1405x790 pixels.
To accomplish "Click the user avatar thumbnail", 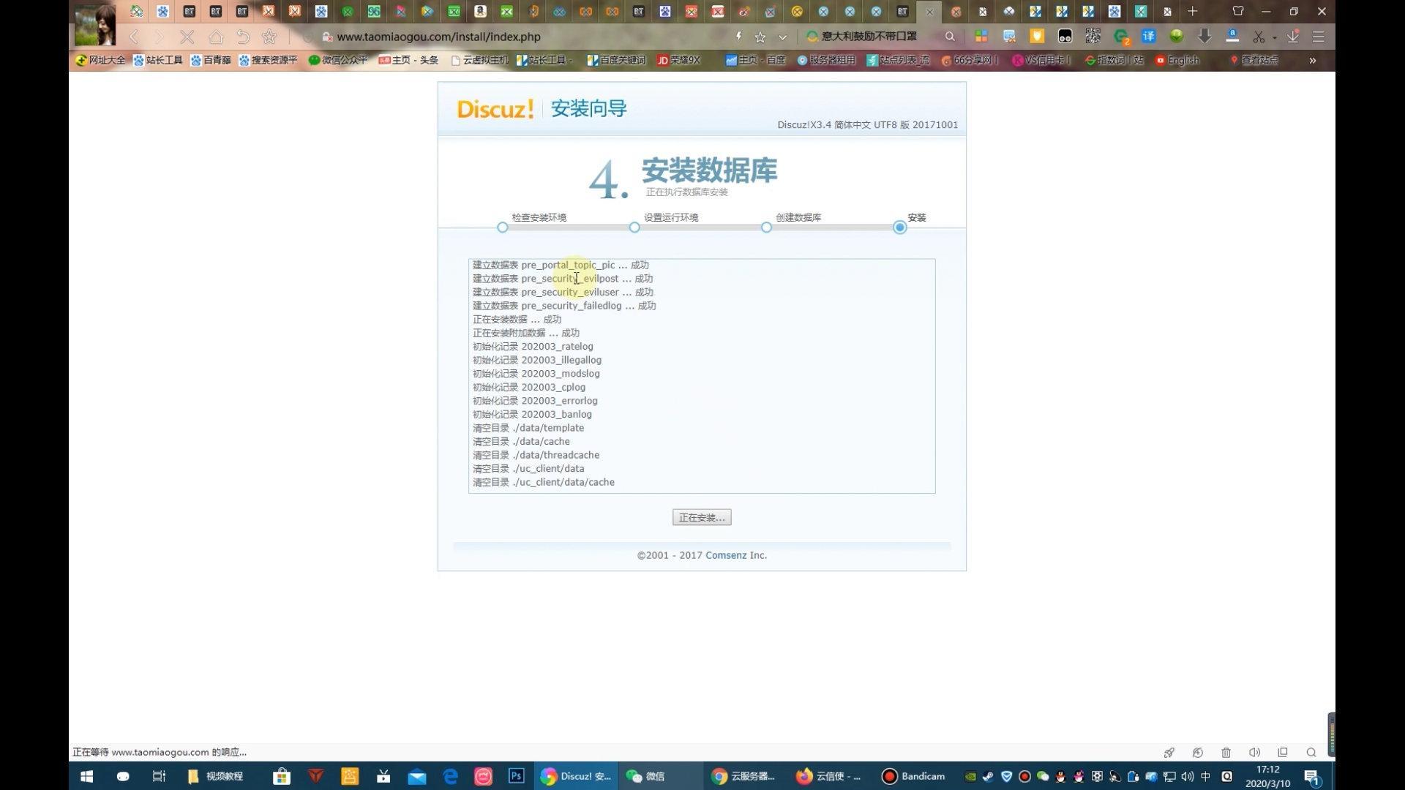I will pos(95,25).
